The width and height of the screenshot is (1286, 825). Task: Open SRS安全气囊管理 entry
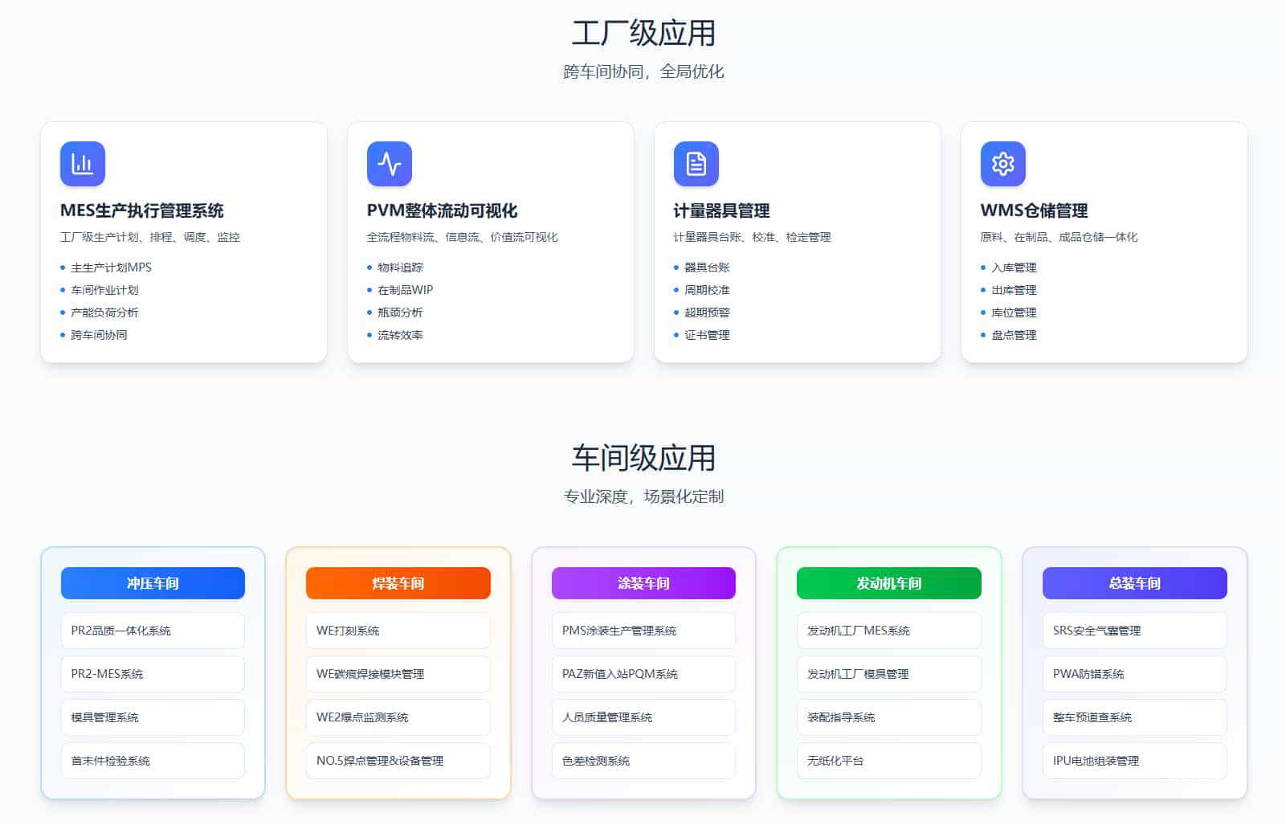pyautogui.click(x=1134, y=631)
